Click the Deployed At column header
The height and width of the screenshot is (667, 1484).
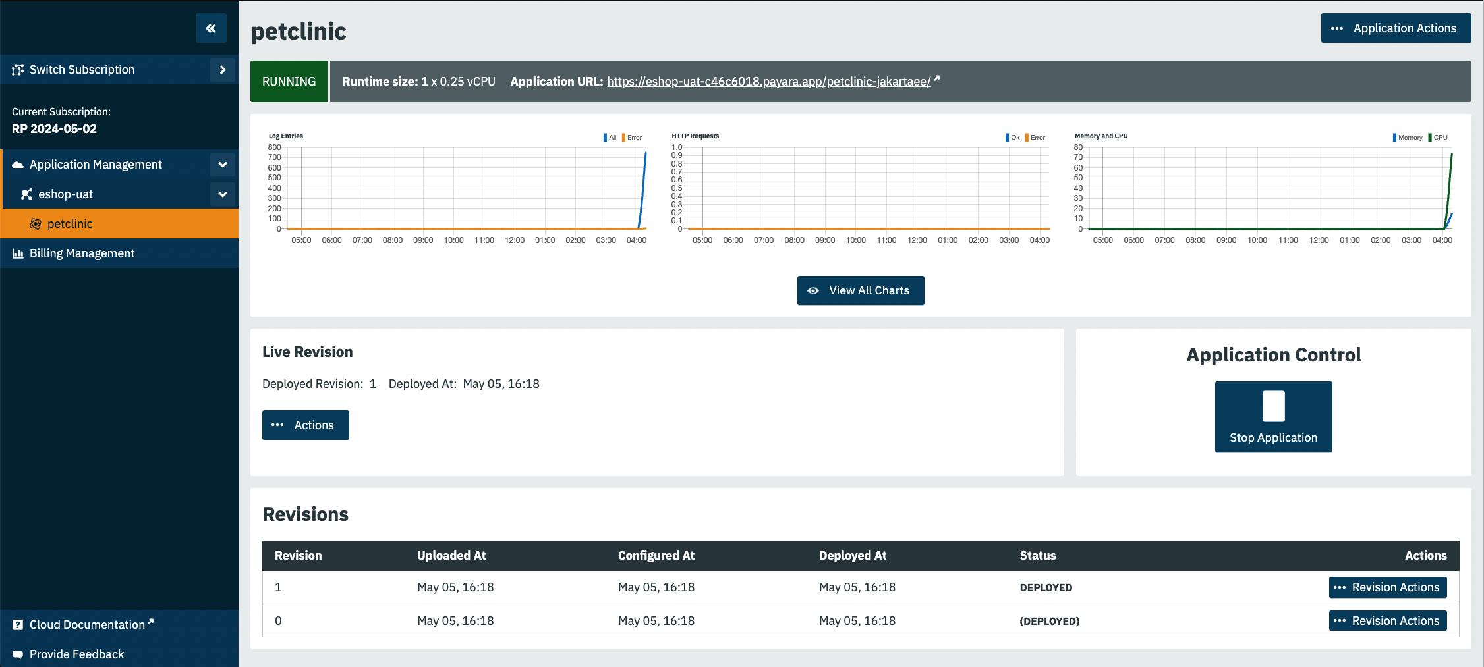pyautogui.click(x=853, y=556)
